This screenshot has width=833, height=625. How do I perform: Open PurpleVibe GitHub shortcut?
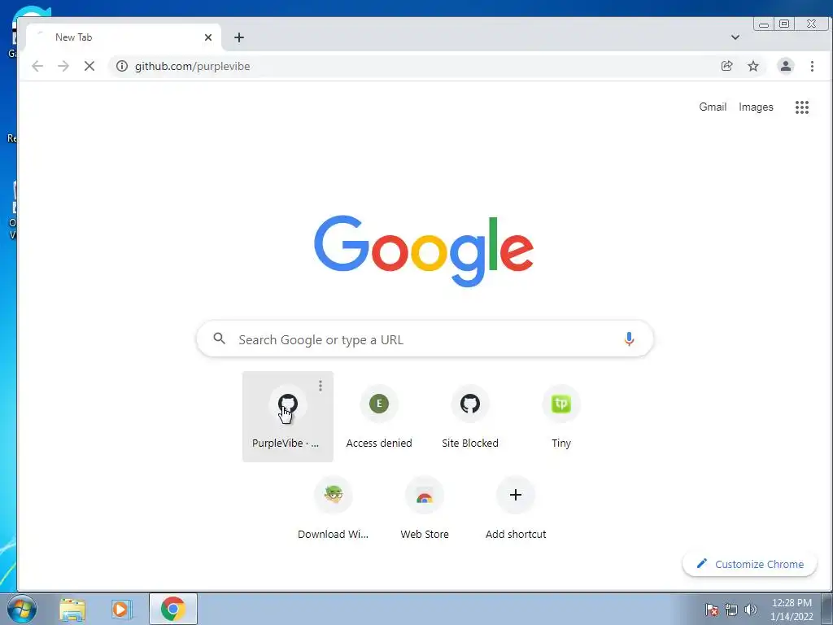[x=287, y=417]
